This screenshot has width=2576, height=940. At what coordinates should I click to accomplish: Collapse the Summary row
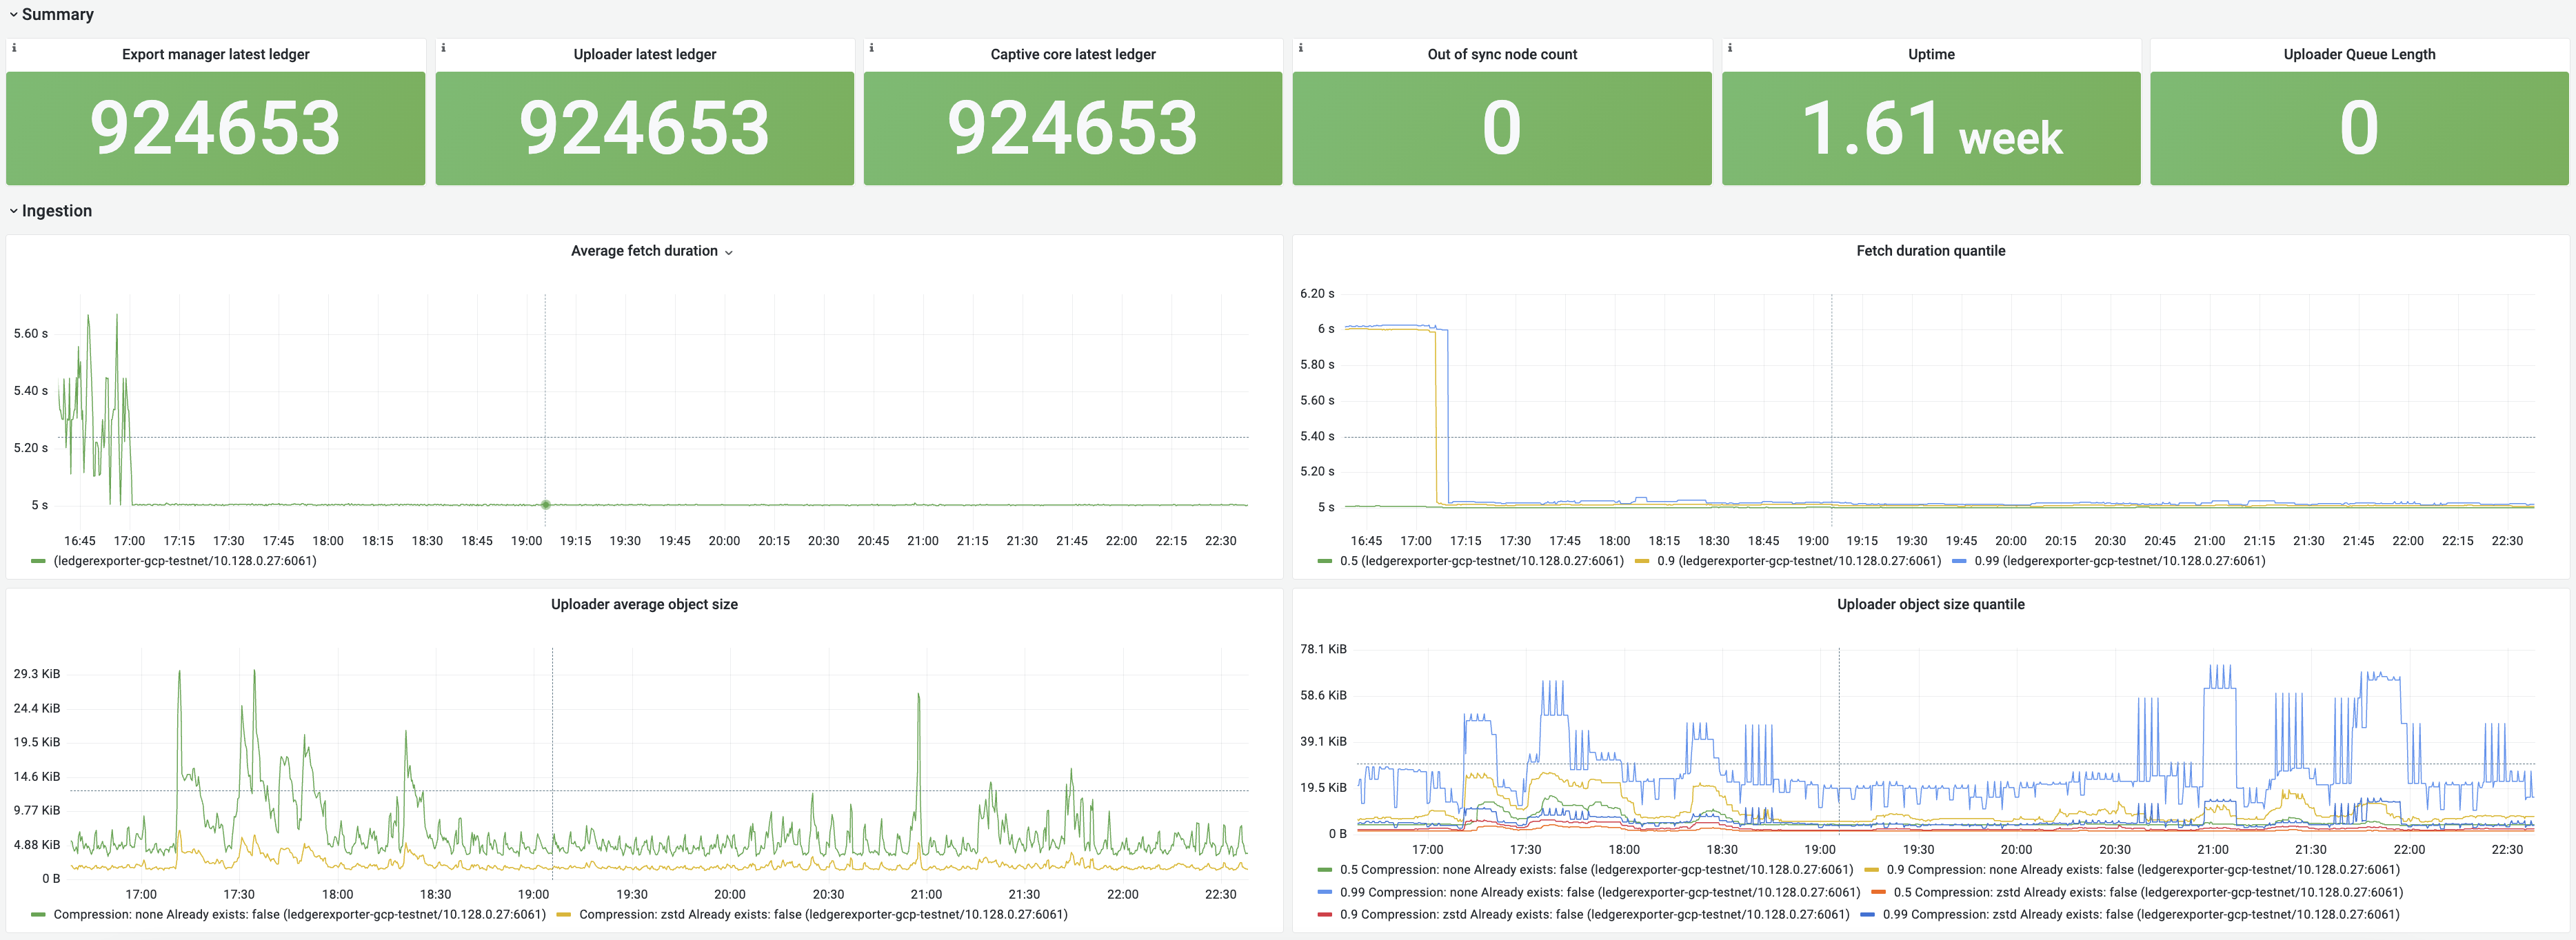tap(14, 15)
